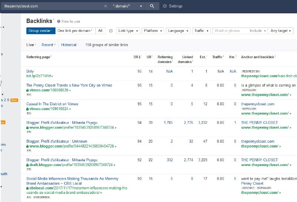Expand the draft.blogger.com profile URL arrow
Screen dimensions: 297x202
tap(114, 165)
